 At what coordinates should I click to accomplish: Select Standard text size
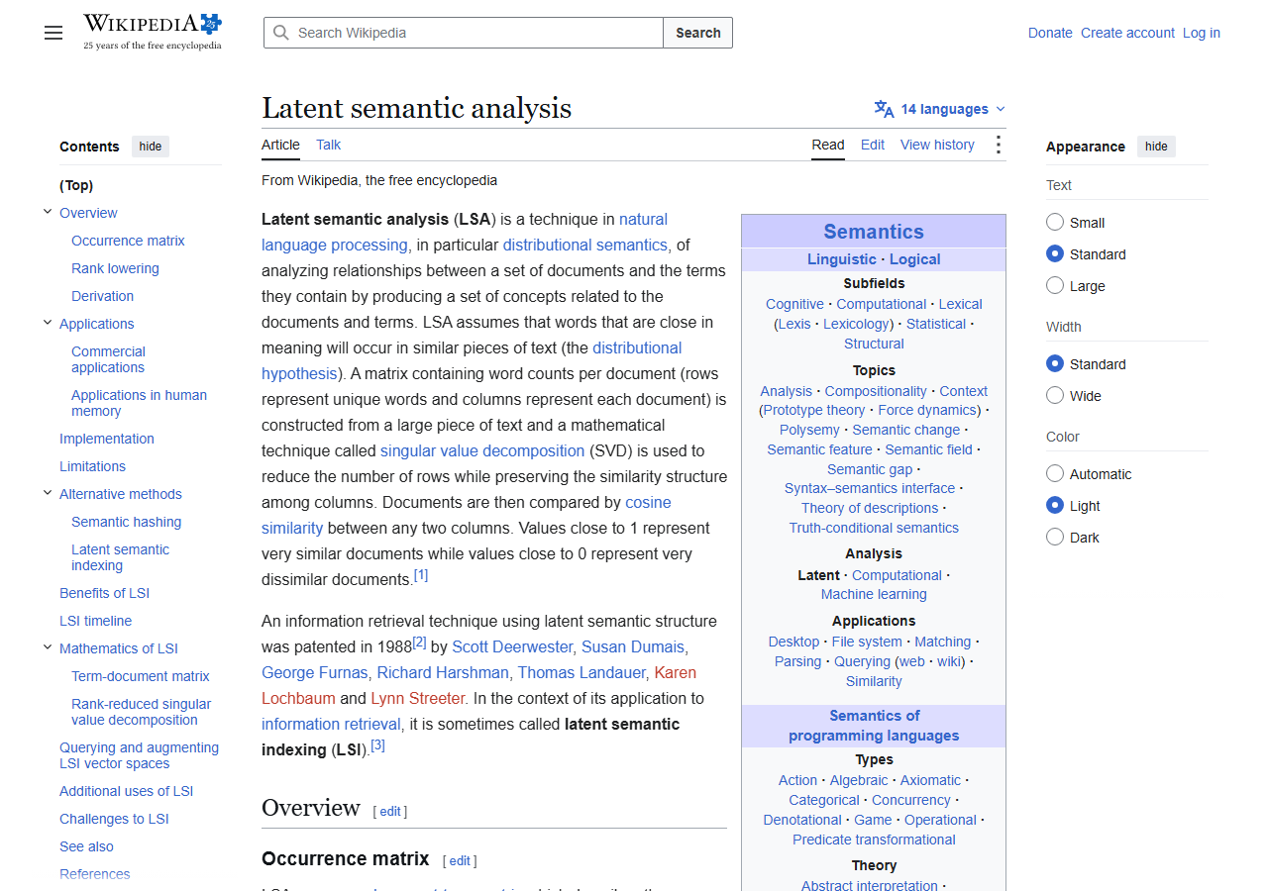[x=1055, y=254]
